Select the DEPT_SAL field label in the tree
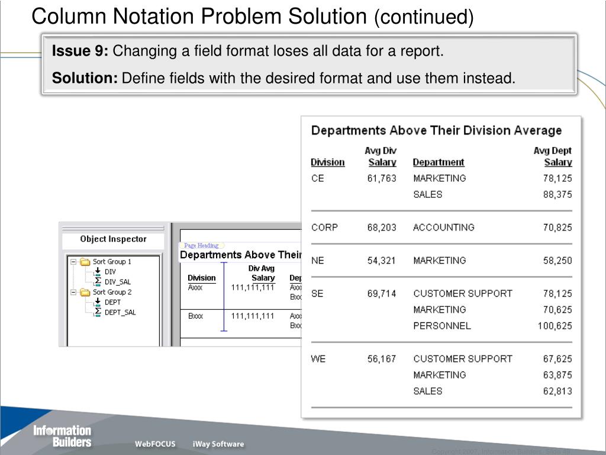Screen dimensions: 606x455 120,313
